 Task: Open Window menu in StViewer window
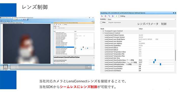click(x=8, y=21)
